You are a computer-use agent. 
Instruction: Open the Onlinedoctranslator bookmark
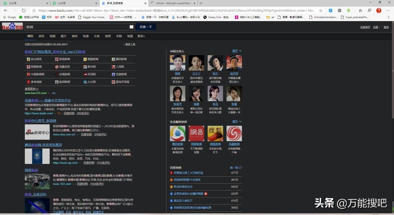coord(323,17)
